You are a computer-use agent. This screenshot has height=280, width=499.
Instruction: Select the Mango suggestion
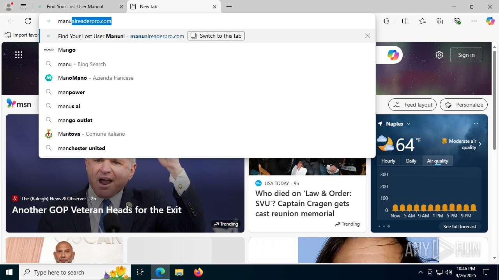tap(207, 50)
